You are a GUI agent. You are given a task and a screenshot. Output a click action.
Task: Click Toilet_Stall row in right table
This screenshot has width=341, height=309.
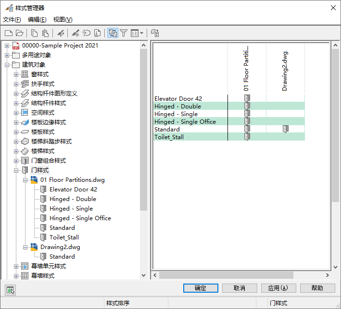(x=229, y=137)
